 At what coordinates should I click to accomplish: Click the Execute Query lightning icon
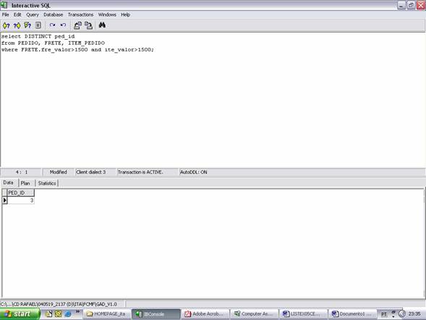tap(27, 25)
